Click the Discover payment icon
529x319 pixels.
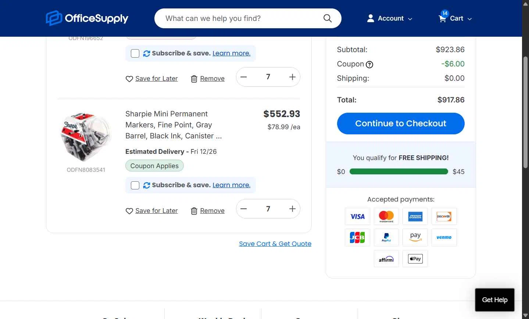(x=444, y=217)
